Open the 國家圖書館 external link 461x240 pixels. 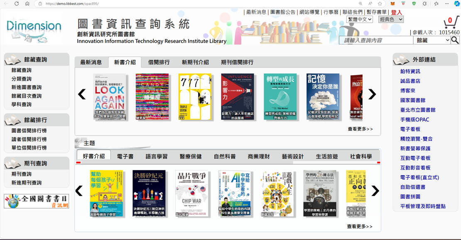[412, 100]
